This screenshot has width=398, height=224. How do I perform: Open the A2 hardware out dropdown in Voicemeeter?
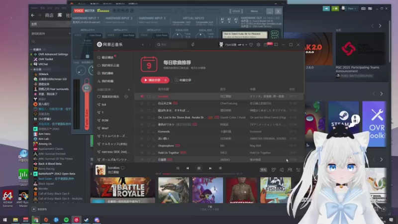(229, 20)
